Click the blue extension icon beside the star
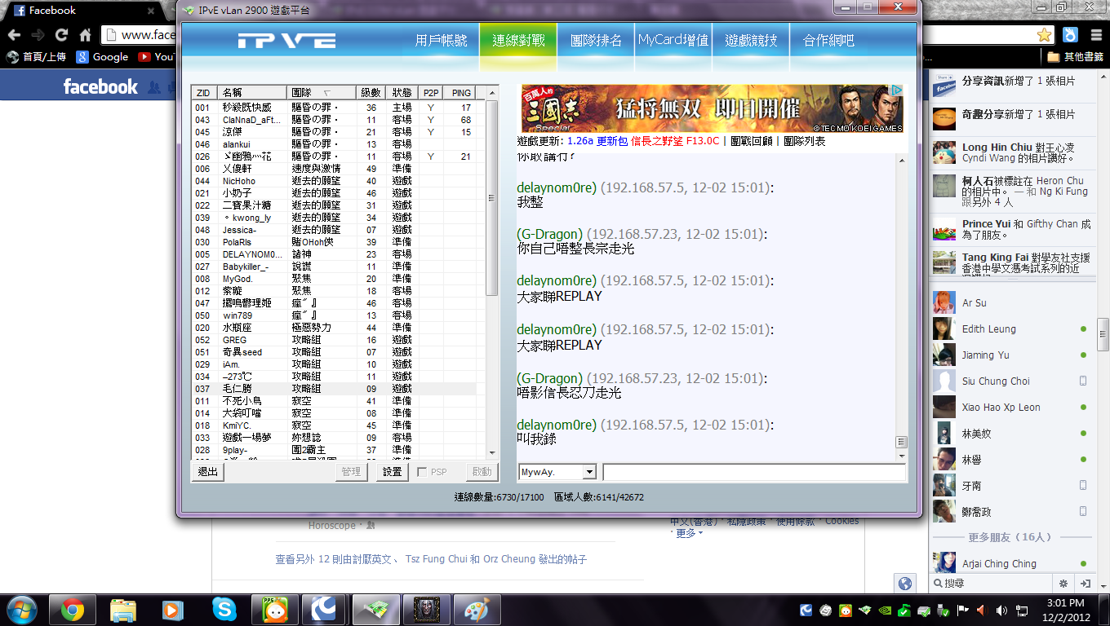Image resolution: width=1110 pixels, height=626 pixels. (1070, 35)
